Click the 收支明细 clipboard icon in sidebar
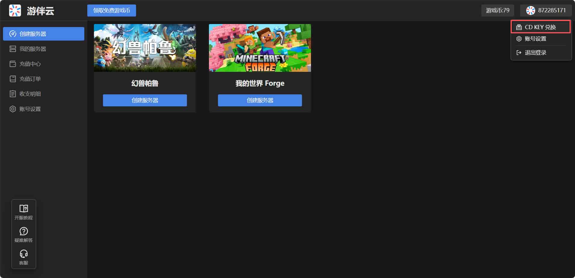Screen dimensions: 575x278 pyautogui.click(x=13, y=94)
